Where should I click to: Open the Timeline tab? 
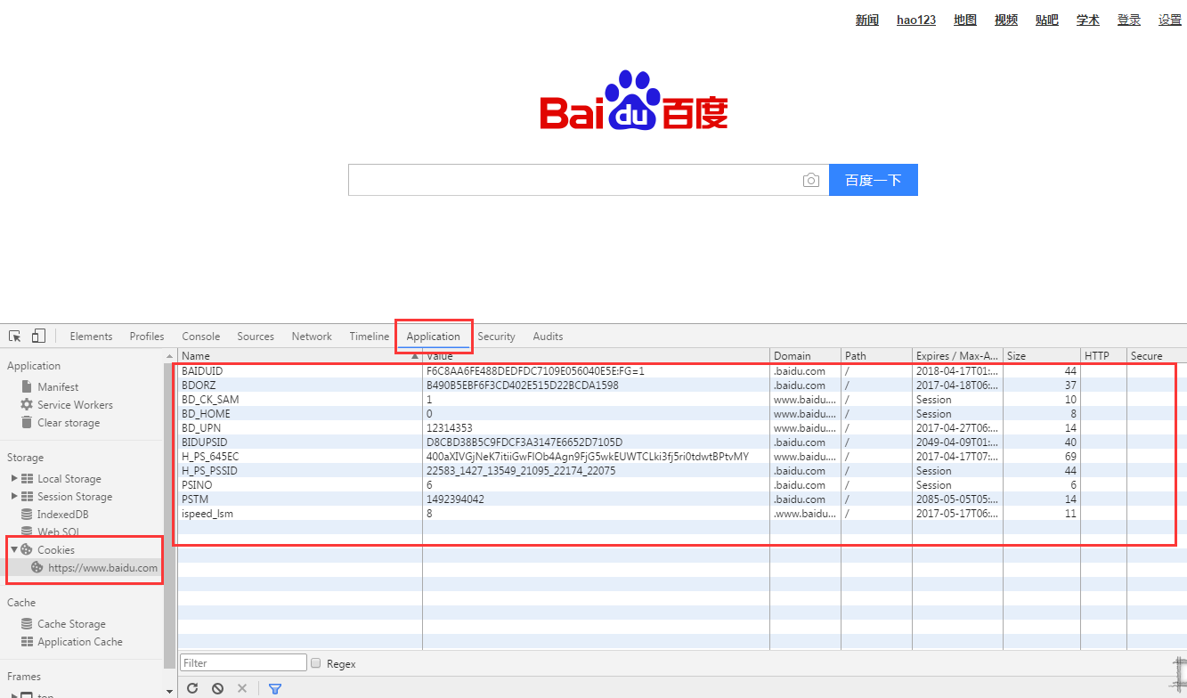[370, 336]
